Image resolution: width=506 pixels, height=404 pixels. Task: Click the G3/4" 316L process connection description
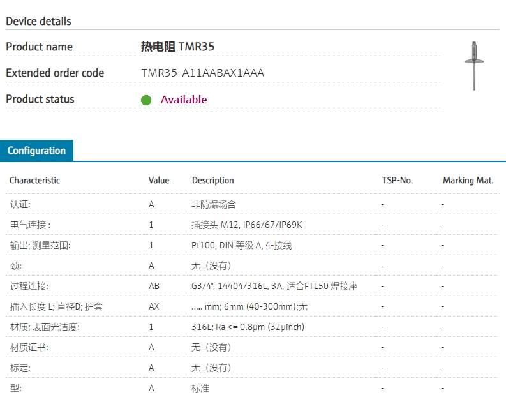274,286
